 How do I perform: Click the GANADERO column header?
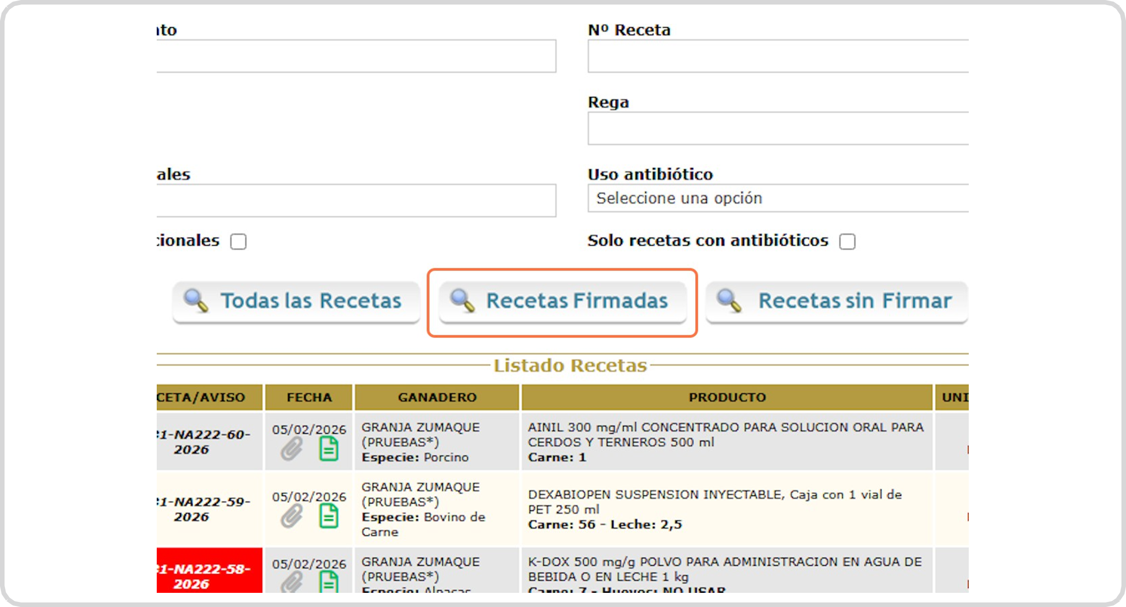(437, 397)
